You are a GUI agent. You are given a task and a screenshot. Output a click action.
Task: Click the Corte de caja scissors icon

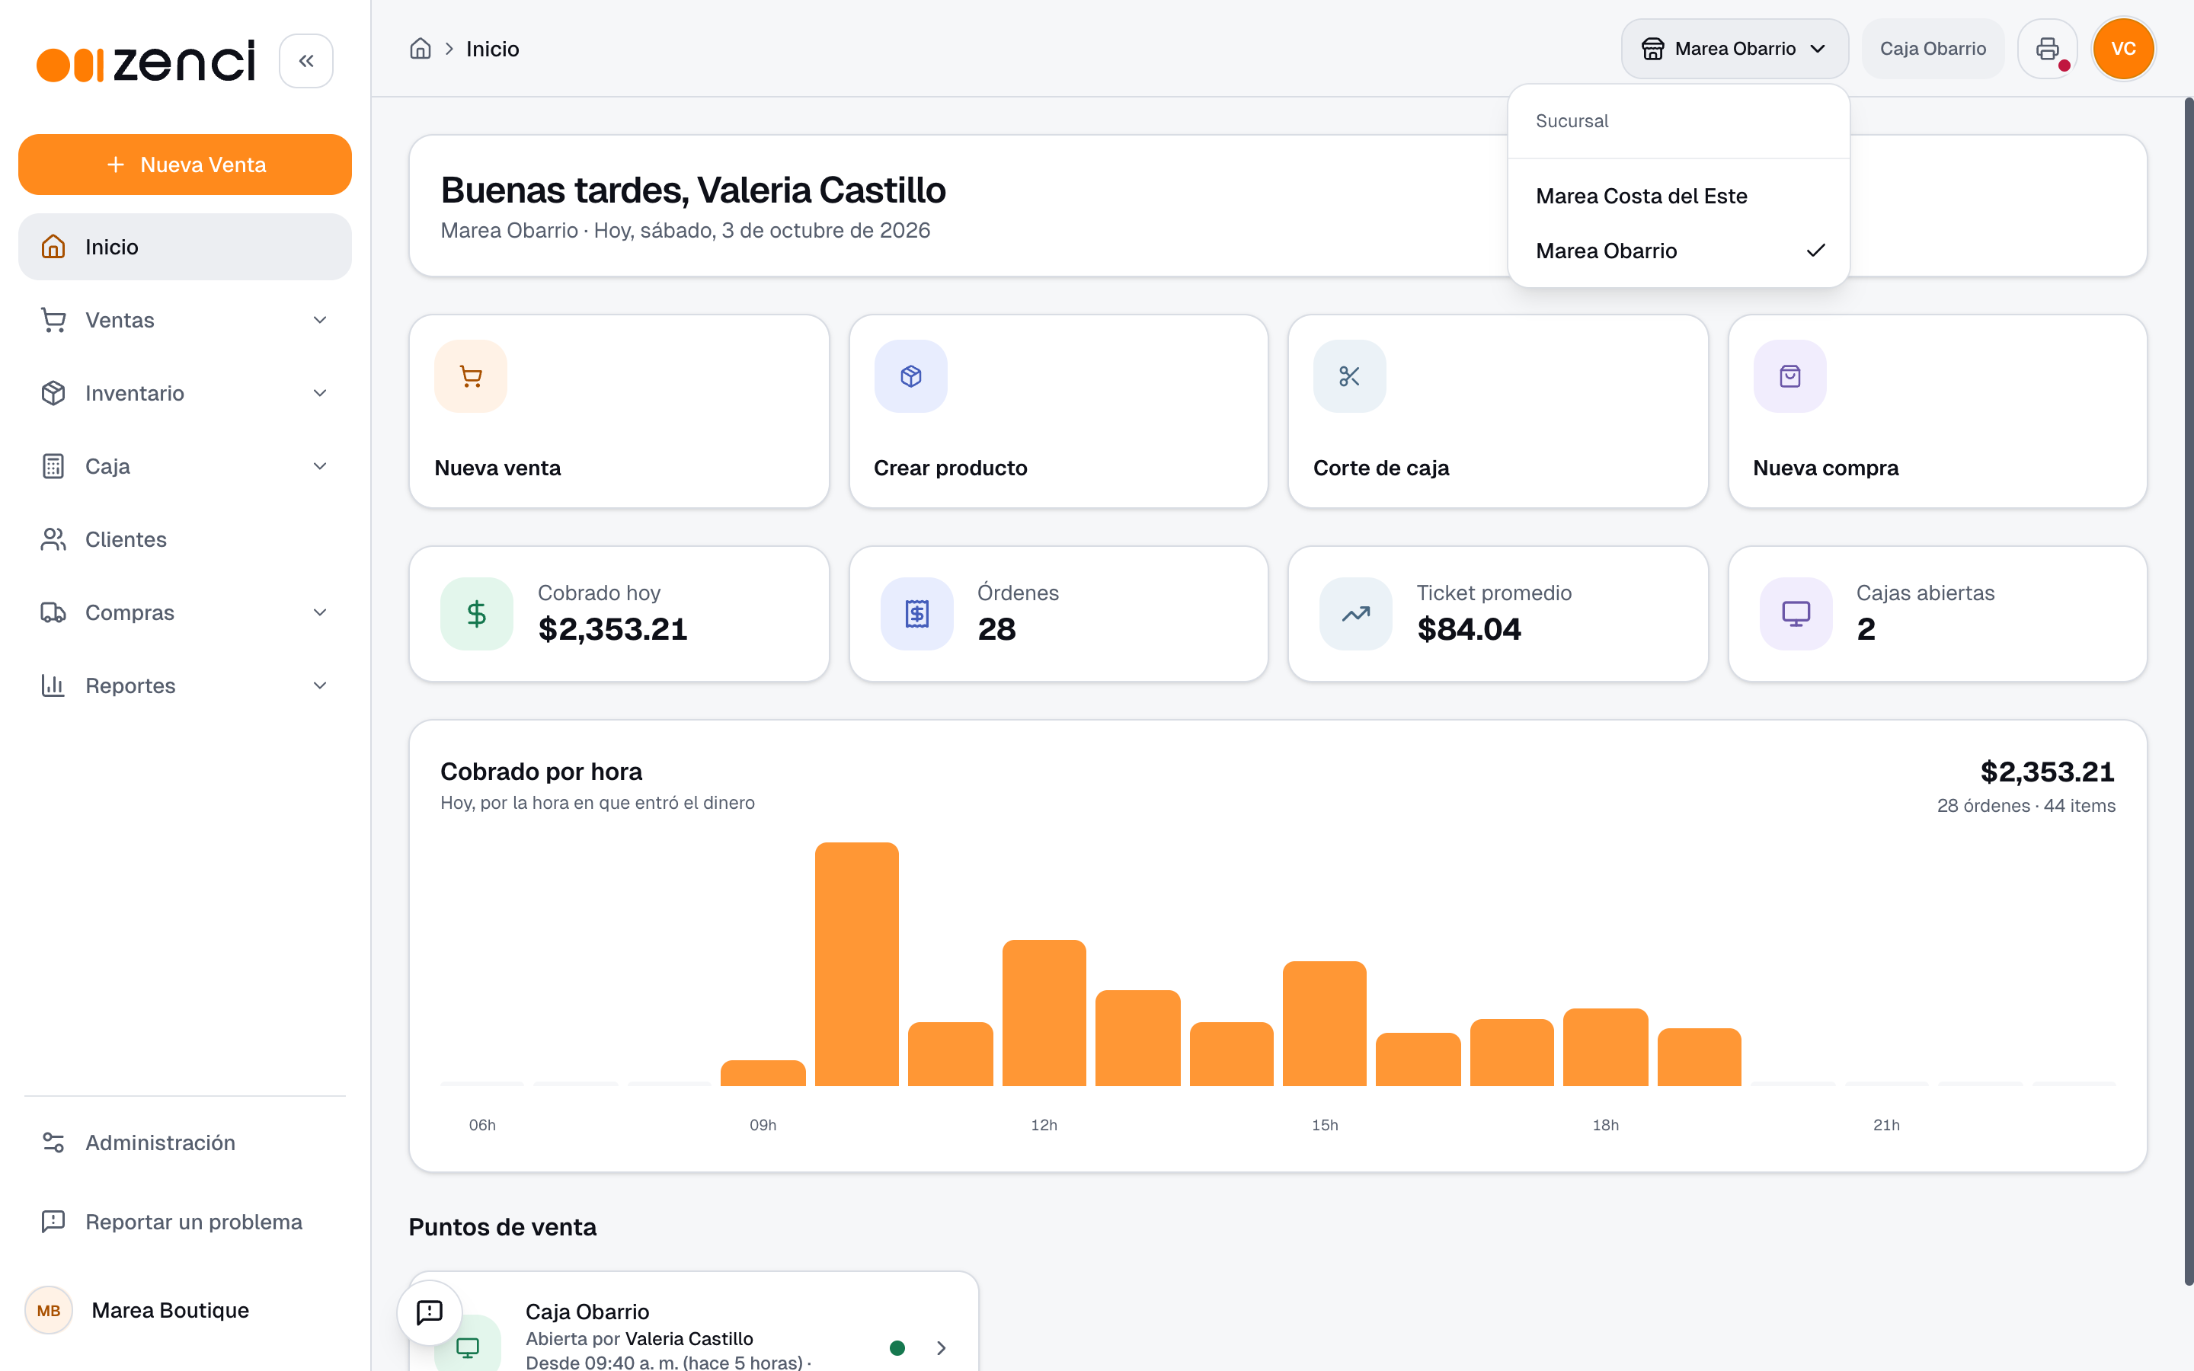(1349, 376)
